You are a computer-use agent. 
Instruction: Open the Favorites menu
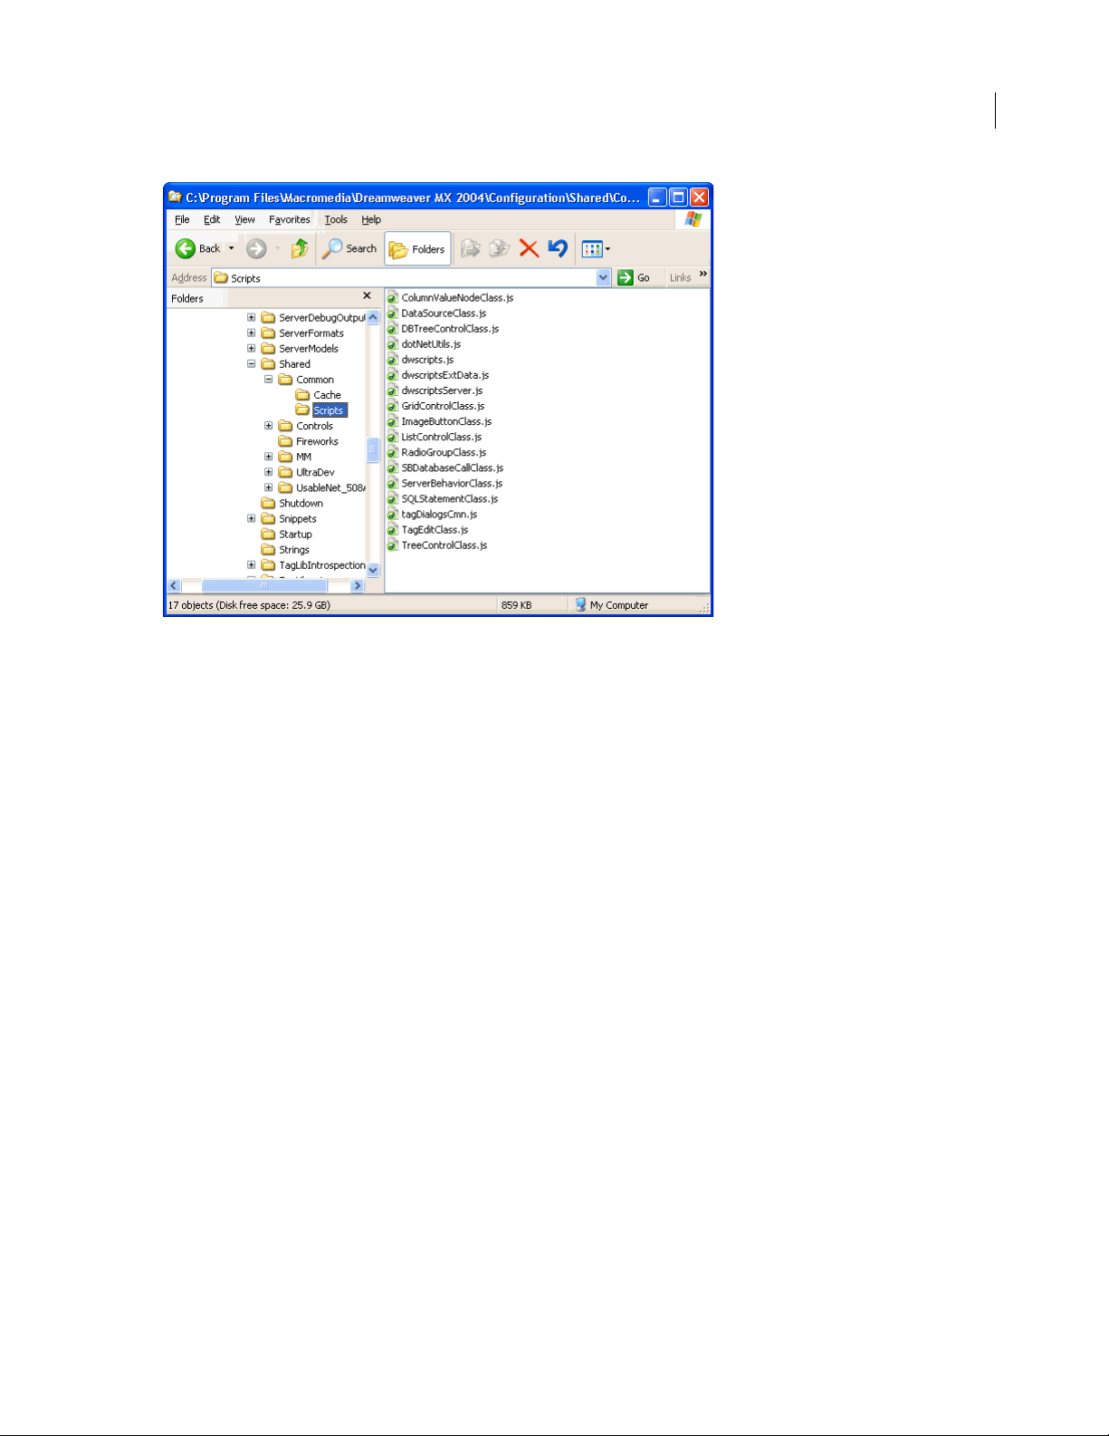point(290,219)
